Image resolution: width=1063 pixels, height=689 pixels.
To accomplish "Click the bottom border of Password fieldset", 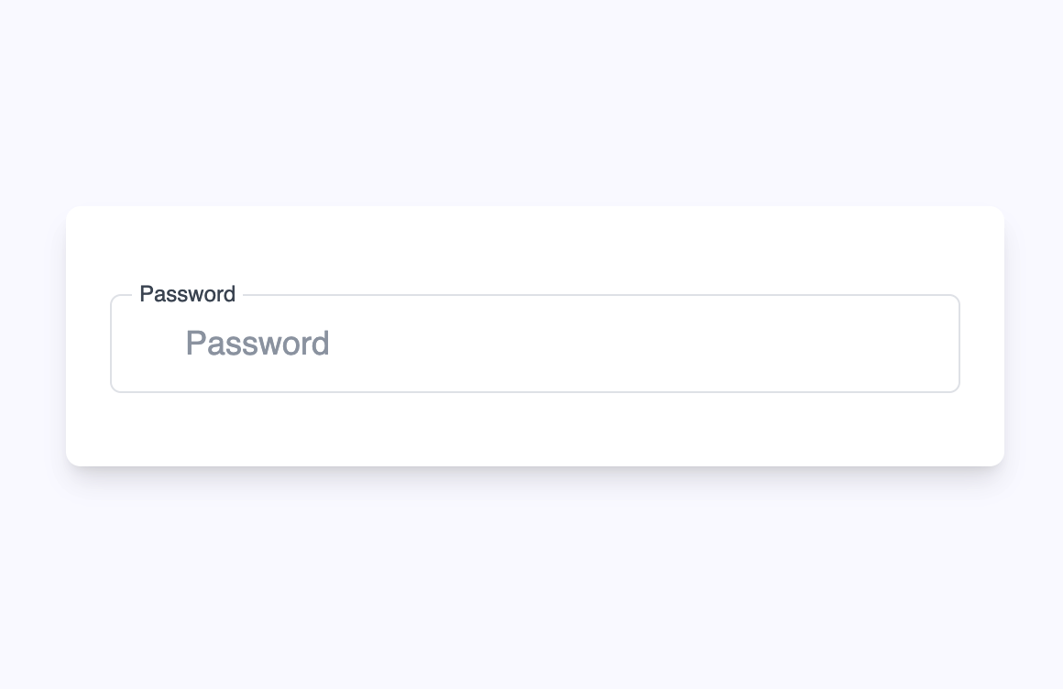I will (535, 391).
